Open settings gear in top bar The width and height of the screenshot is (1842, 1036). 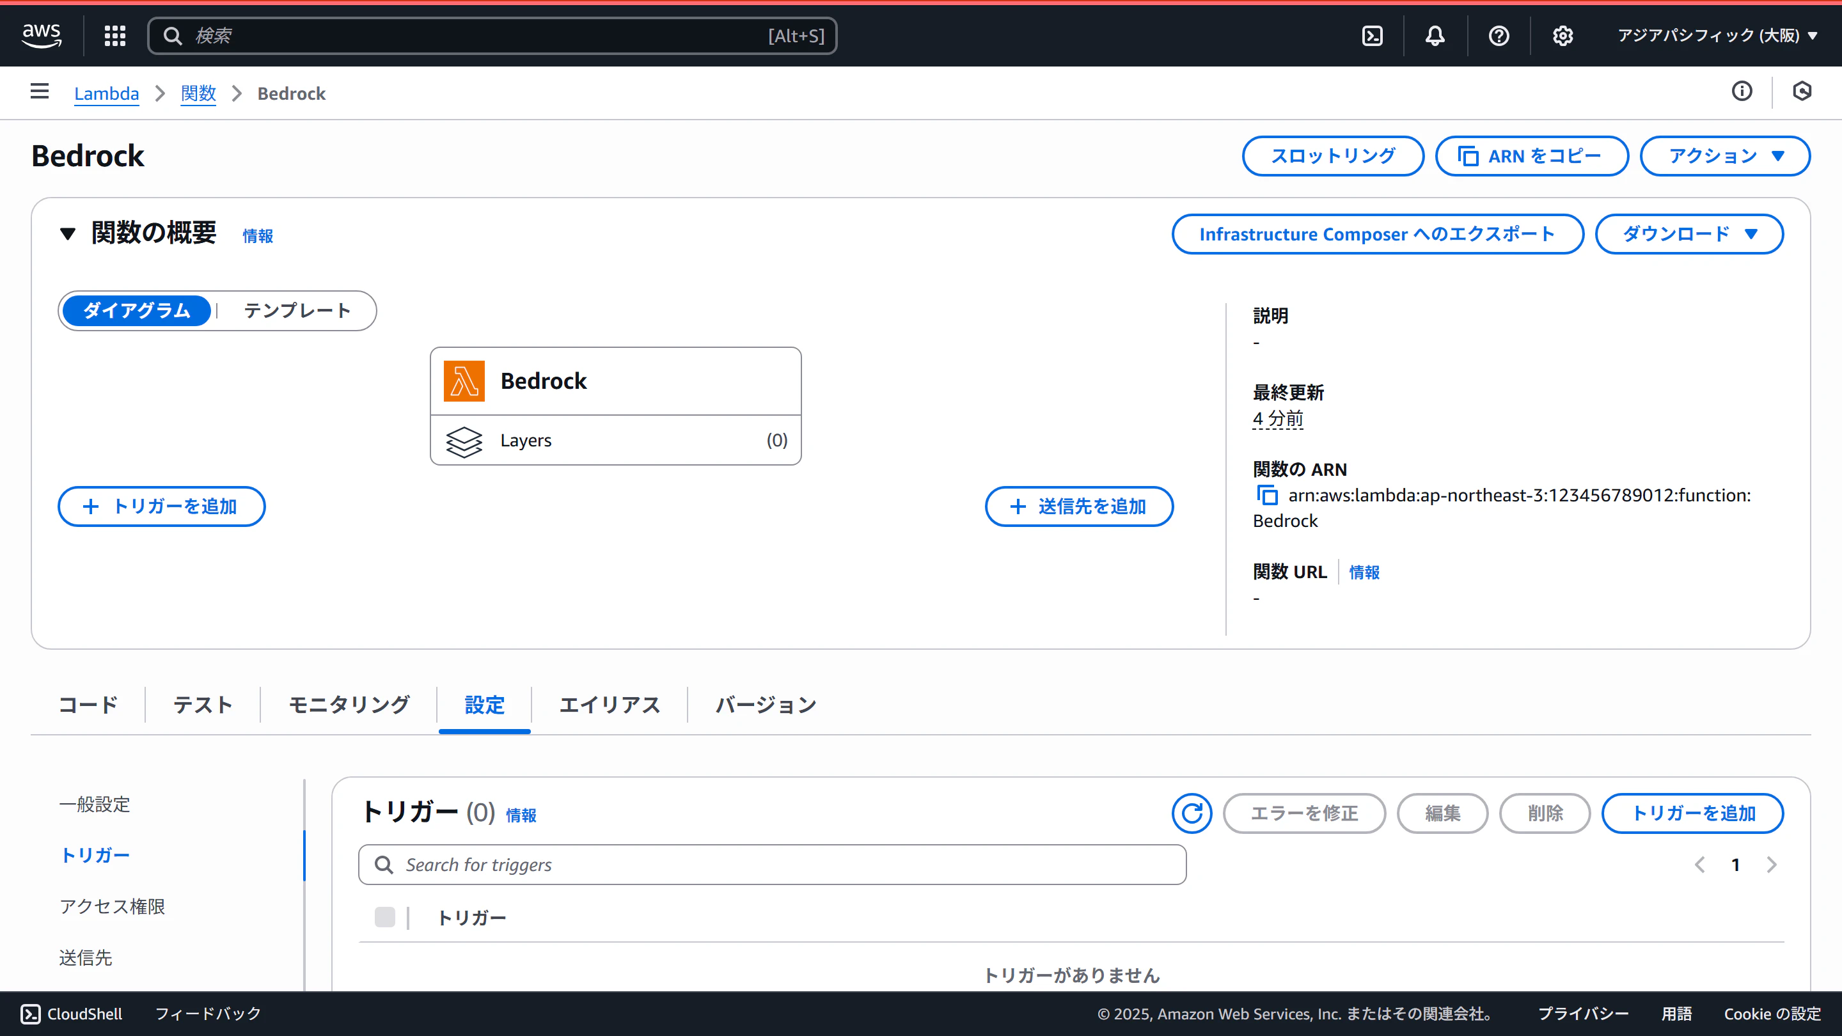[1563, 36]
